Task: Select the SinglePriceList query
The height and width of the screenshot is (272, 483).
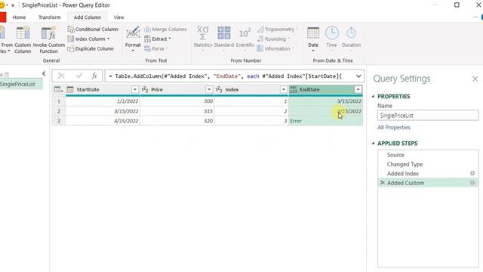Action: click(x=20, y=84)
